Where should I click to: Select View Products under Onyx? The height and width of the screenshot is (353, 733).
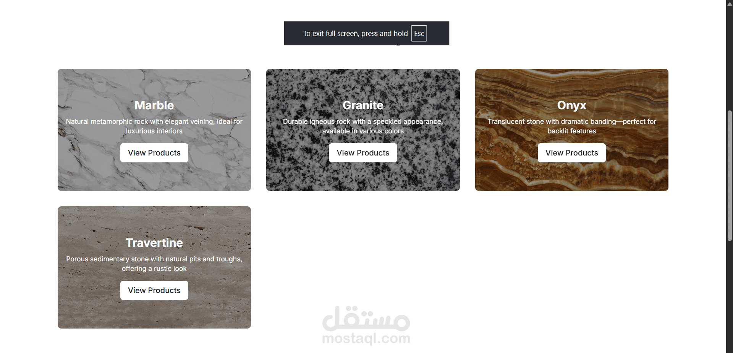[572, 153]
